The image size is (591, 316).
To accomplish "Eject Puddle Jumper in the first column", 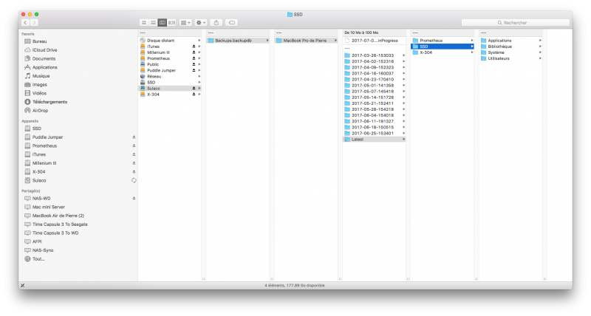I will click(194, 70).
